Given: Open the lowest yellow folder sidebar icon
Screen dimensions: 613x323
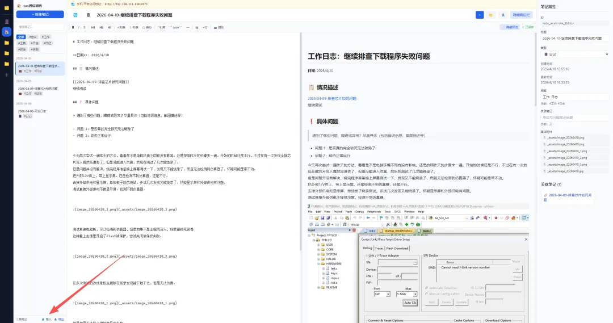Looking at the screenshot, I should click(7, 64).
